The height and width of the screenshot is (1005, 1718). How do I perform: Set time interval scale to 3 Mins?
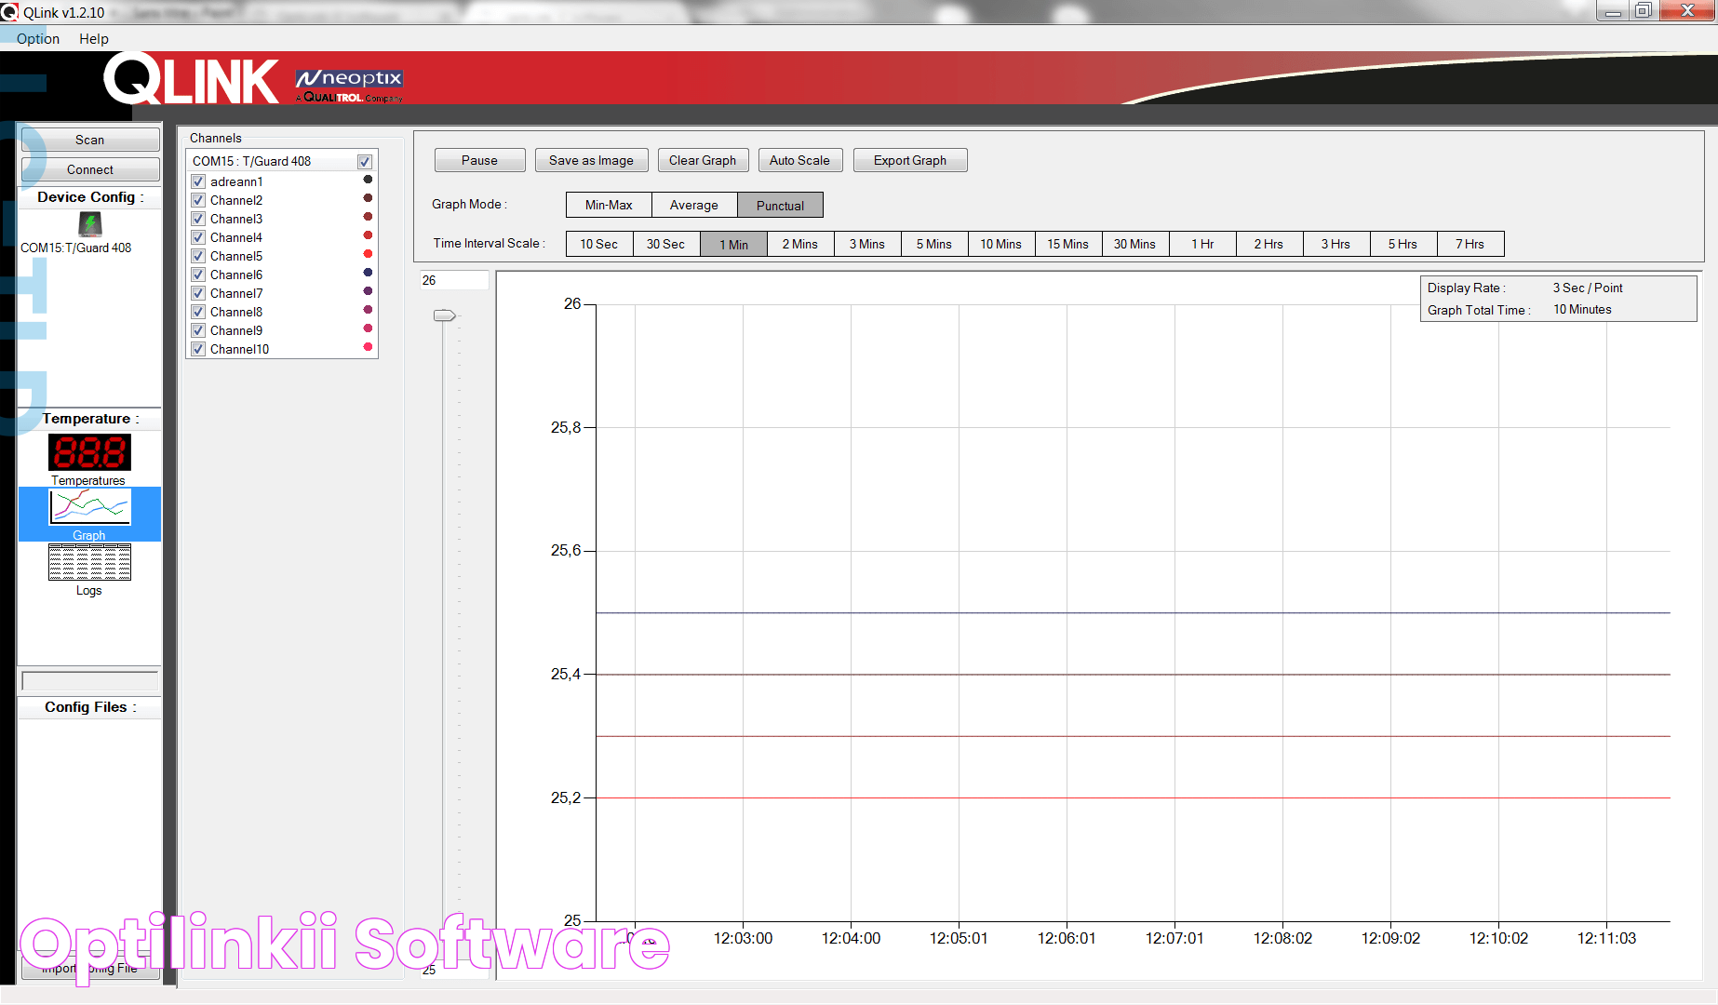[x=867, y=244]
